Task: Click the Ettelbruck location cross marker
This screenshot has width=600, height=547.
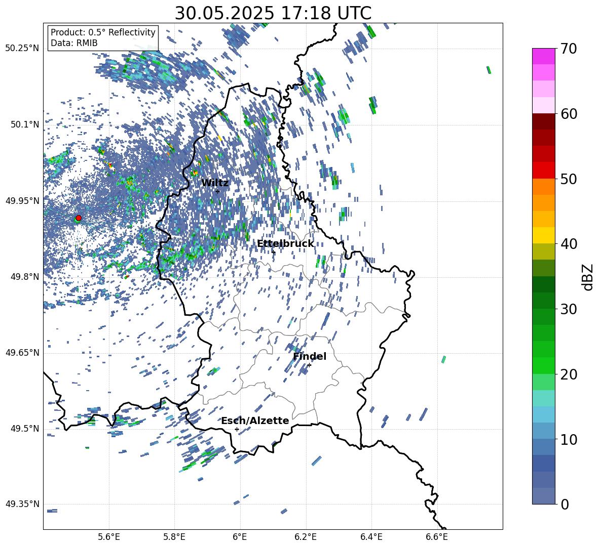Action: (273, 252)
